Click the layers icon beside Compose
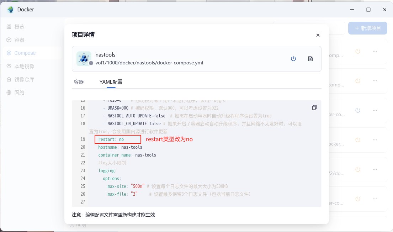Image resolution: width=393 pixels, height=232 pixels. pos(9,53)
